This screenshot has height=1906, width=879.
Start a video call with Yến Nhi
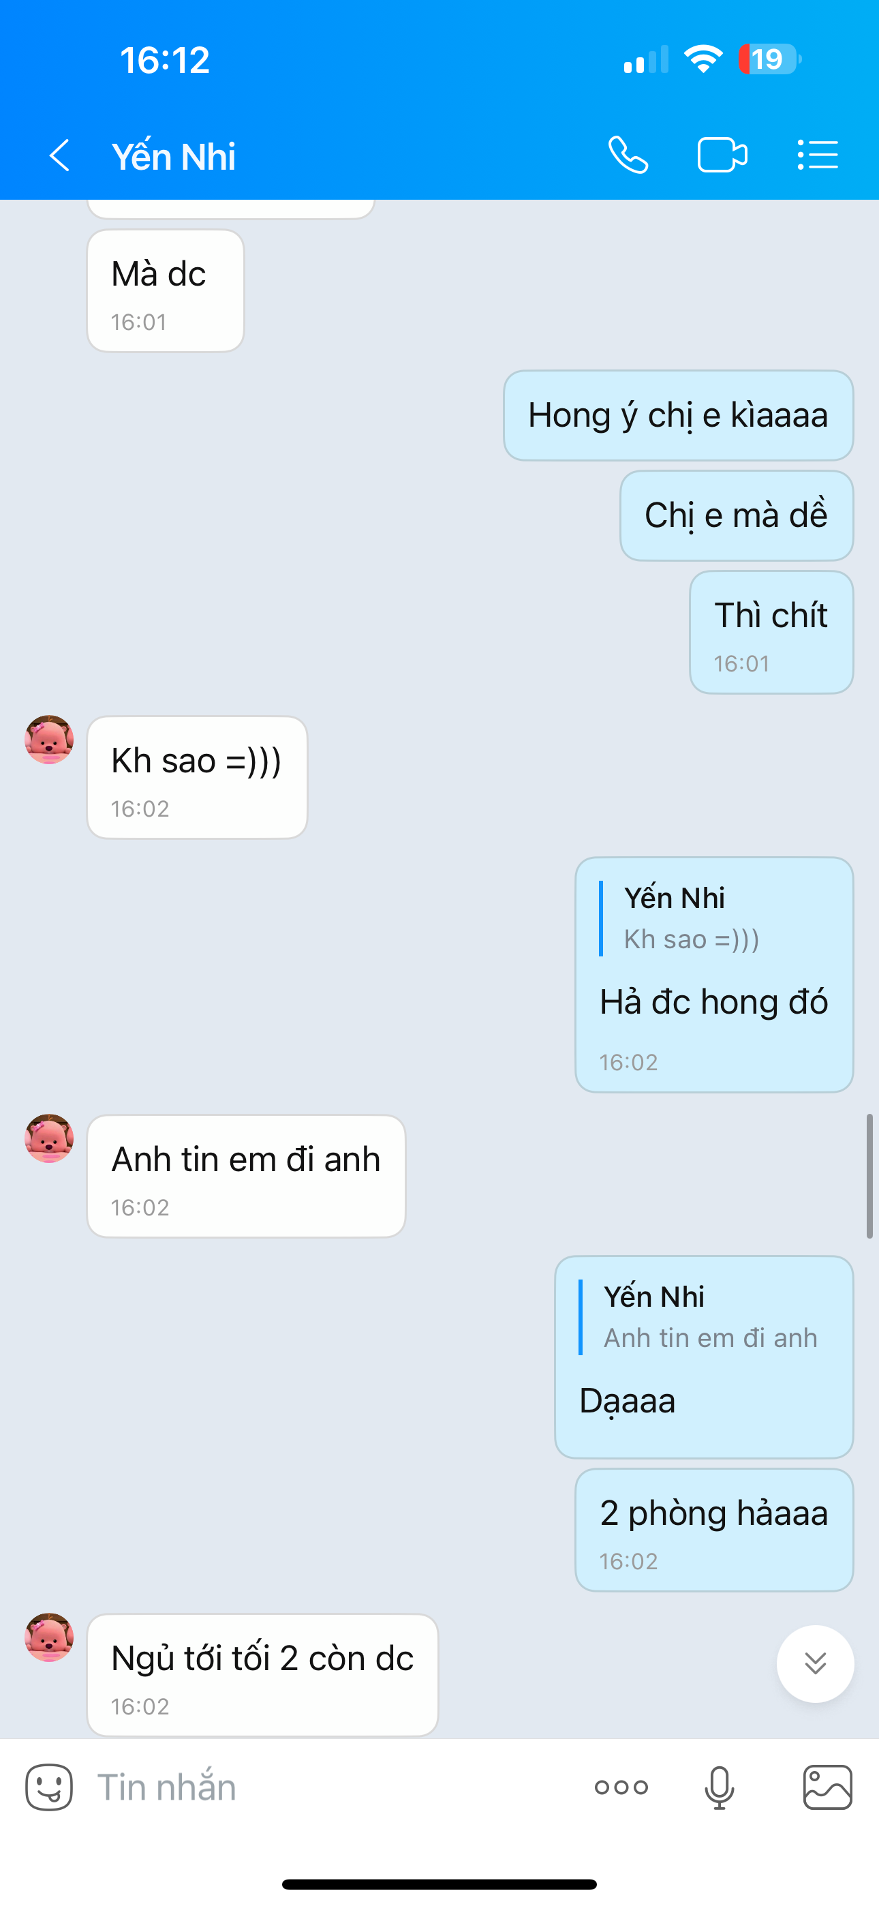pos(722,155)
